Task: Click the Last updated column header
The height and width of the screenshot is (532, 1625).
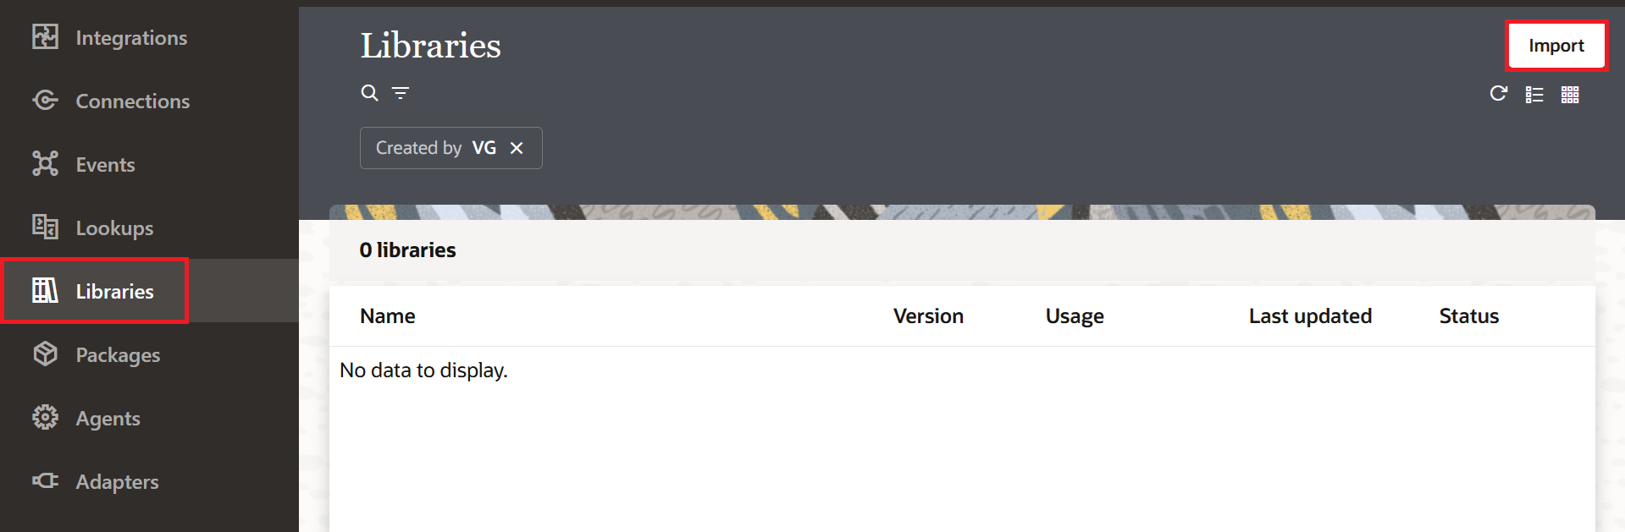Action: (x=1310, y=316)
